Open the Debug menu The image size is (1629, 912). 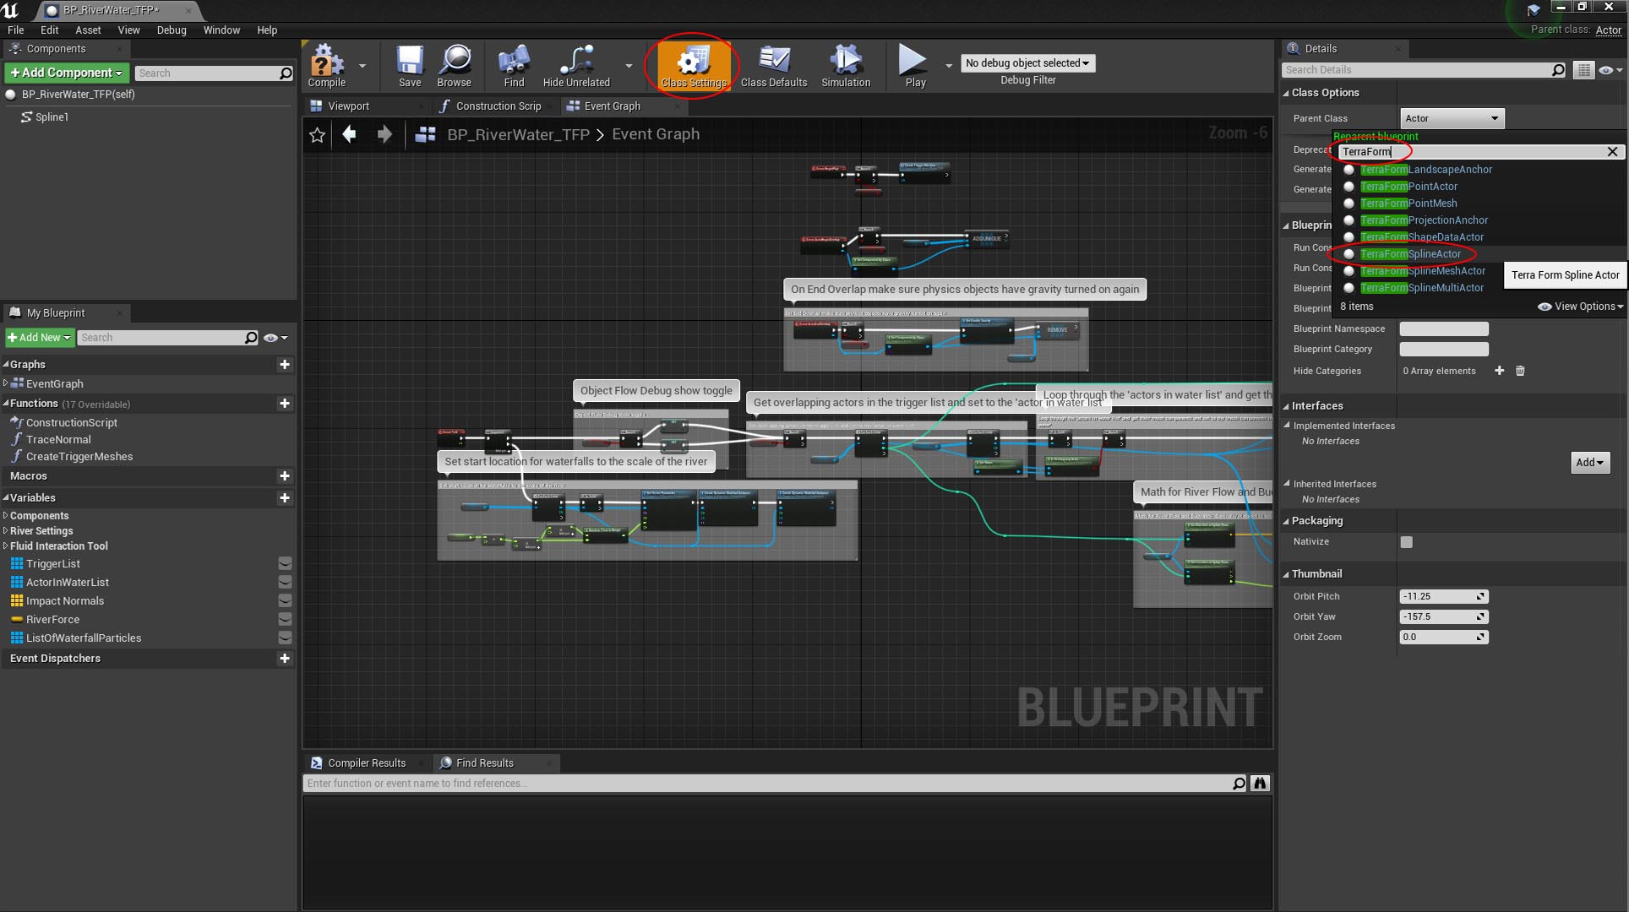tap(172, 30)
